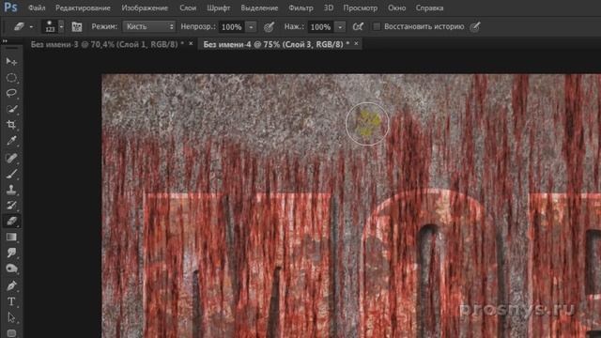Select the Path Selection arrow tool
601x338 pixels.
tap(11, 317)
